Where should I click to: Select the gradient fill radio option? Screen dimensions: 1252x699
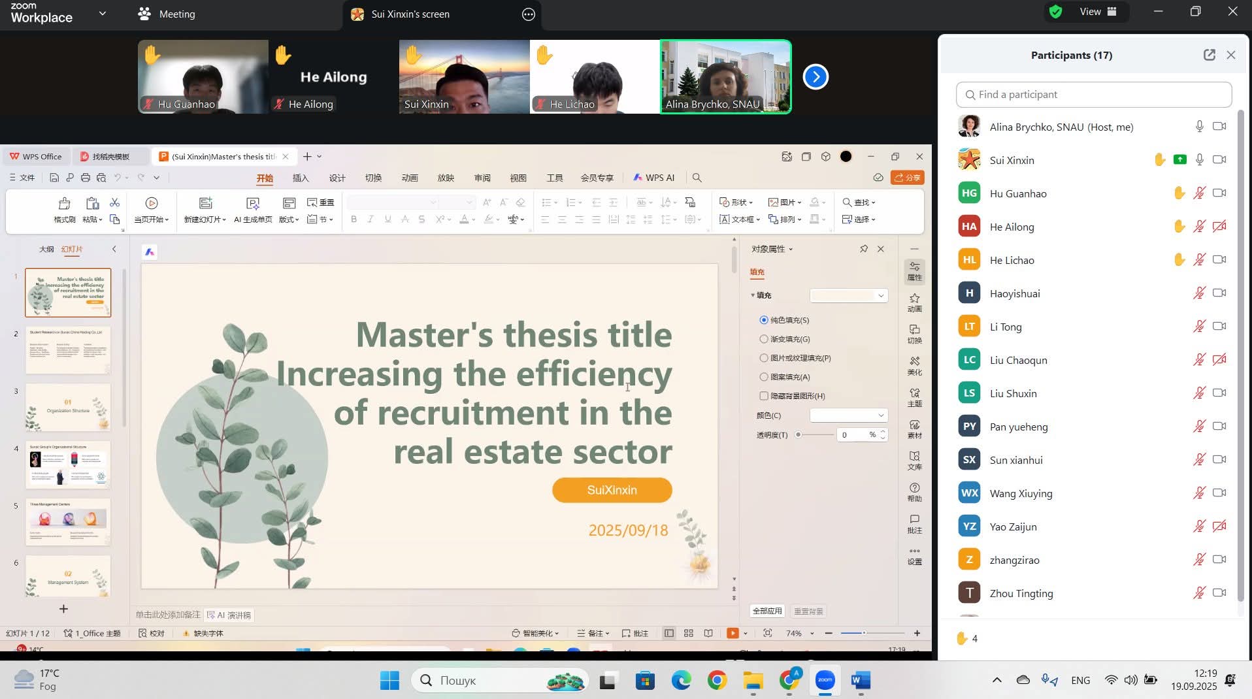[764, 339]
